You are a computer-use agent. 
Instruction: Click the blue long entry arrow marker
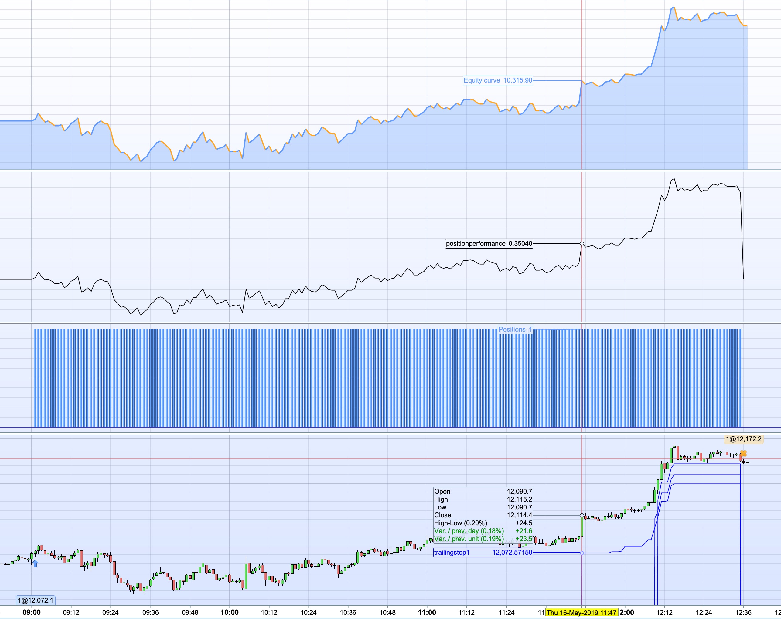36,563
